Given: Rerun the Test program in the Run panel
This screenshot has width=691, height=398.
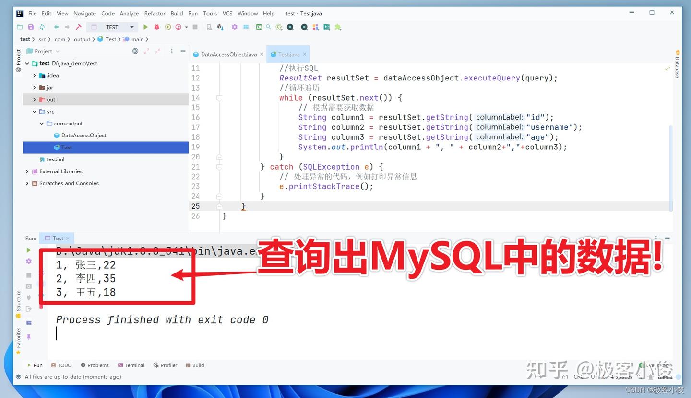Looking at the screenshot, I should click(x=28, y=250).
